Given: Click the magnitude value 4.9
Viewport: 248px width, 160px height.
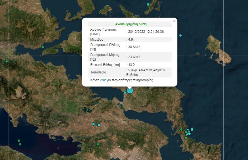Looking at the screenshot, I should click(131, 40).
